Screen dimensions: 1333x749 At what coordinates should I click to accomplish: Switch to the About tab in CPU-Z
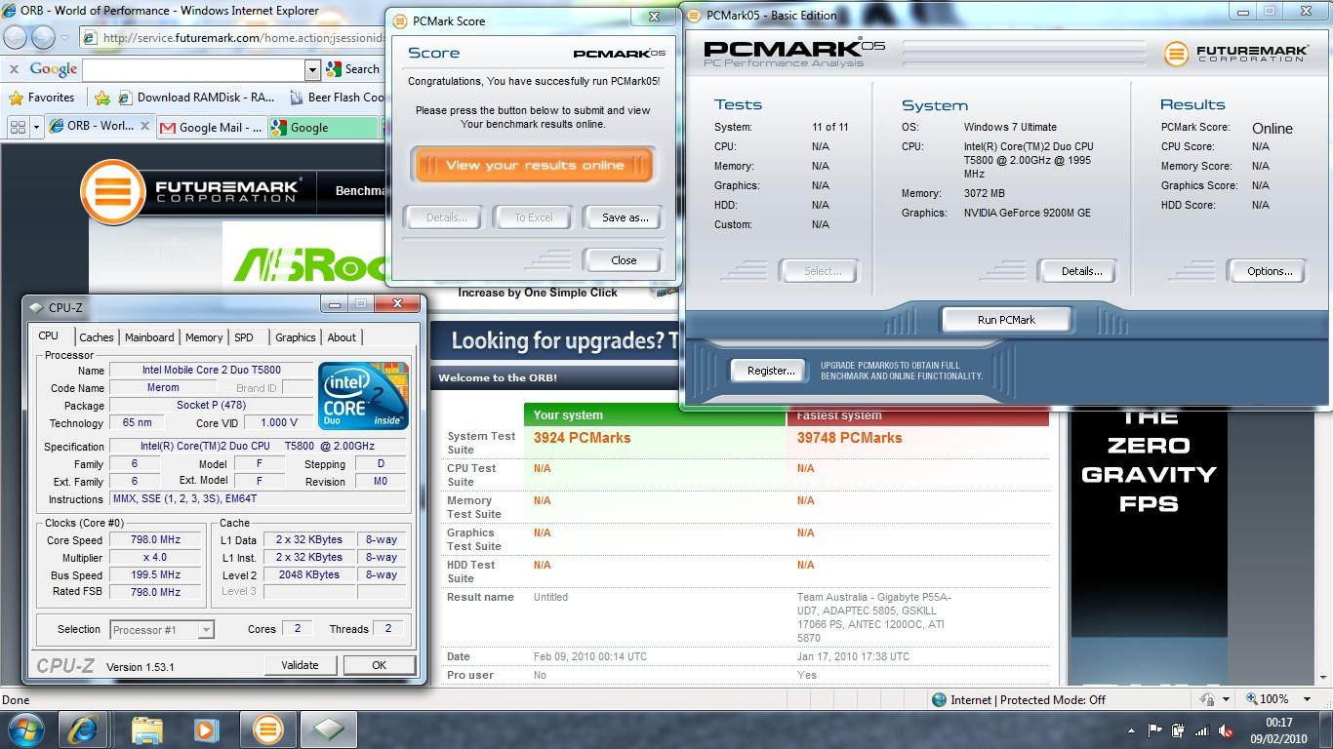[x=342, y=337]
